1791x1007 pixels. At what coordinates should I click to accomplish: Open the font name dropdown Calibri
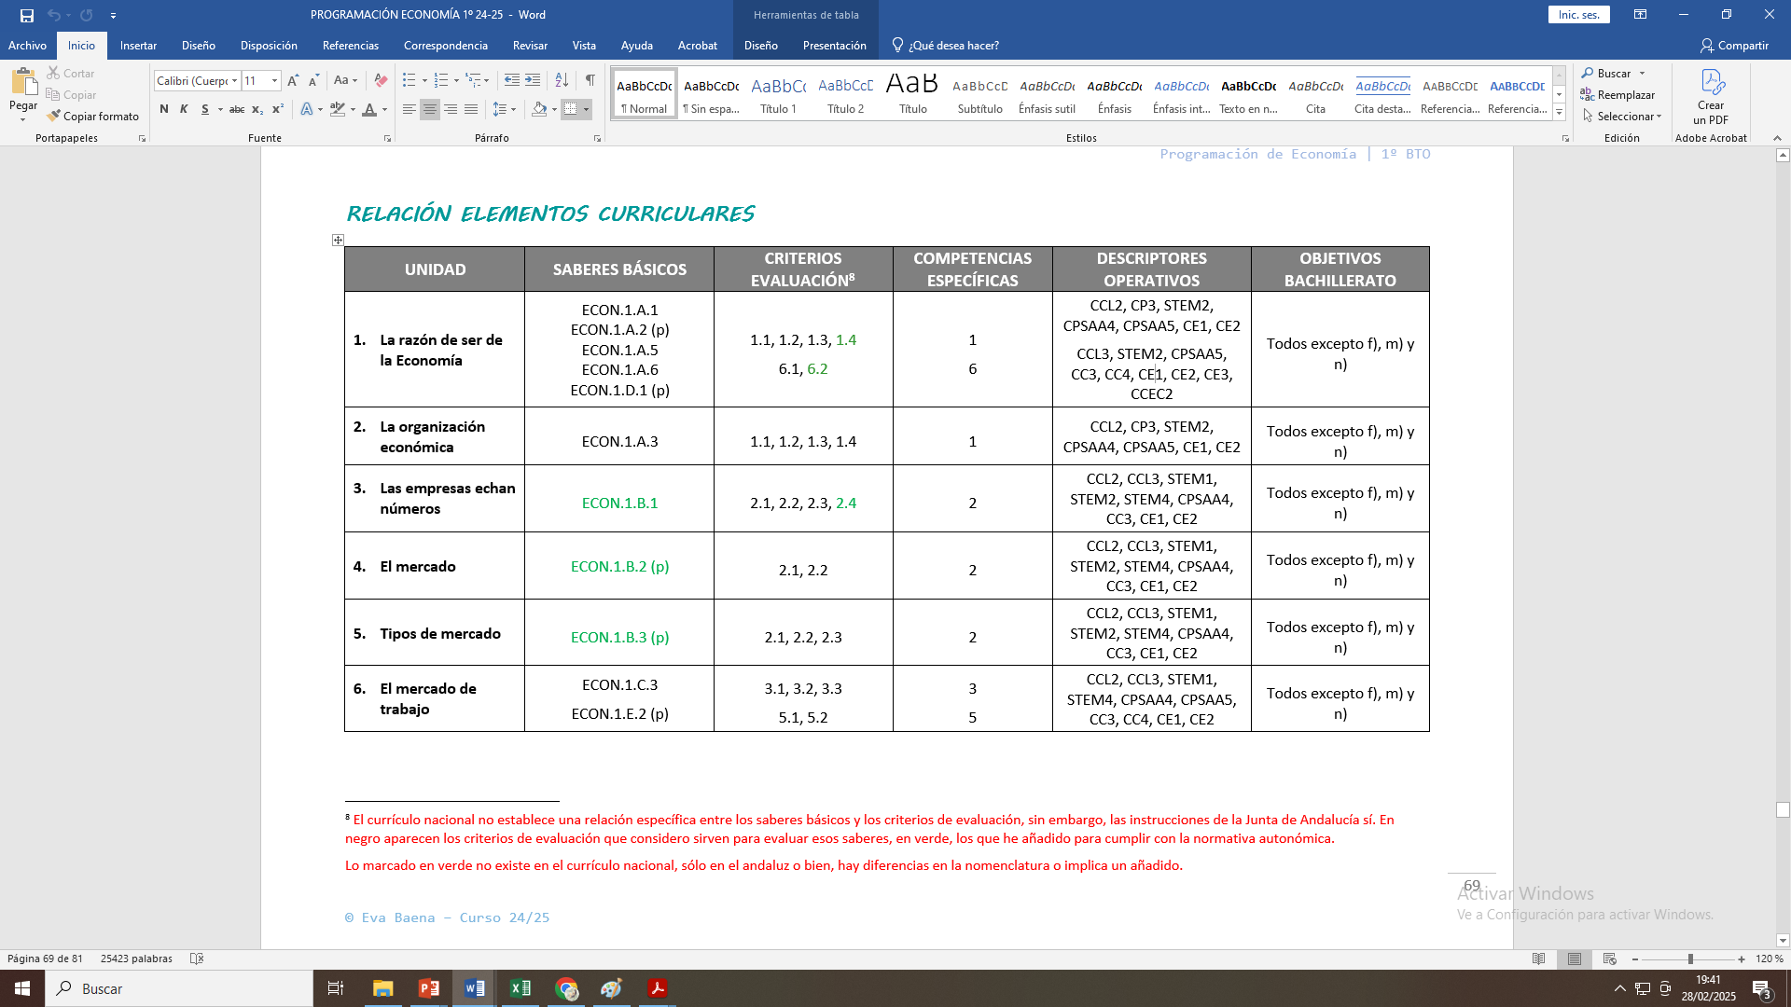[234, 81]
